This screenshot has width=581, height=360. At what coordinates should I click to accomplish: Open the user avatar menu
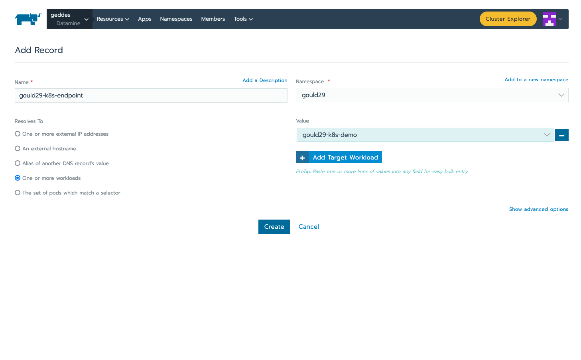click(x=549, y=19)
